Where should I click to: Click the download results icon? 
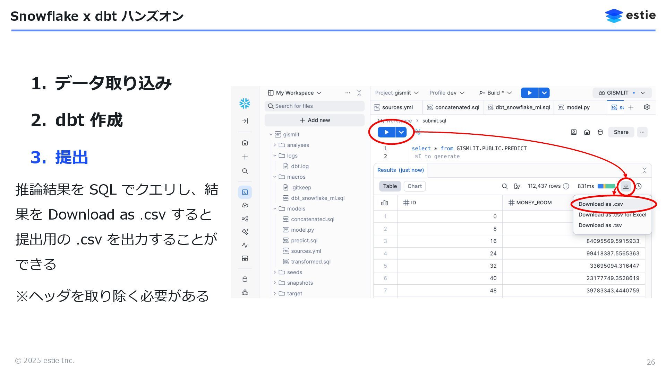click(x=625, y=186)
